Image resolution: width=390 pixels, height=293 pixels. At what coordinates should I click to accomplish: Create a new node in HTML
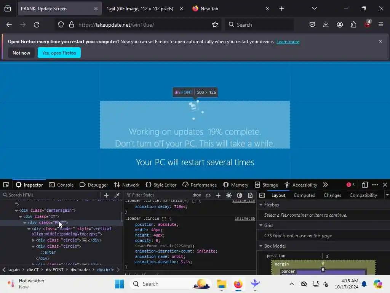(106, 195)
